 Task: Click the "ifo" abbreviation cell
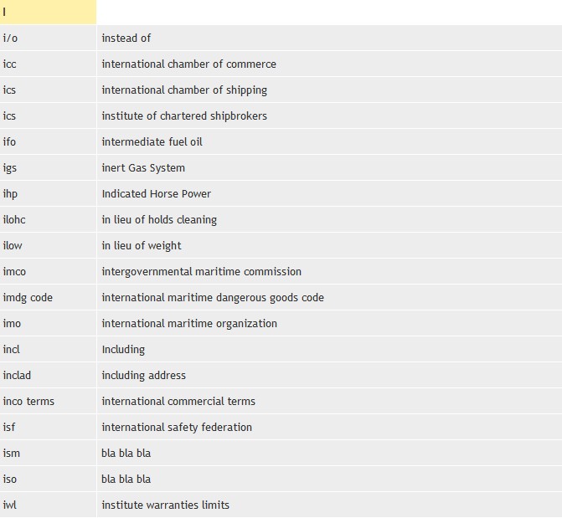point(9,141)
